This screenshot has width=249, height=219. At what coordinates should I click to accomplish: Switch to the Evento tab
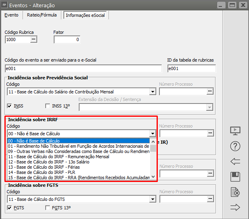(x=11, y=15)
